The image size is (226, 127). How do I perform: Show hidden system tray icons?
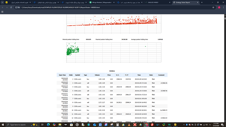pyautogui.click(x=184, y=125)
